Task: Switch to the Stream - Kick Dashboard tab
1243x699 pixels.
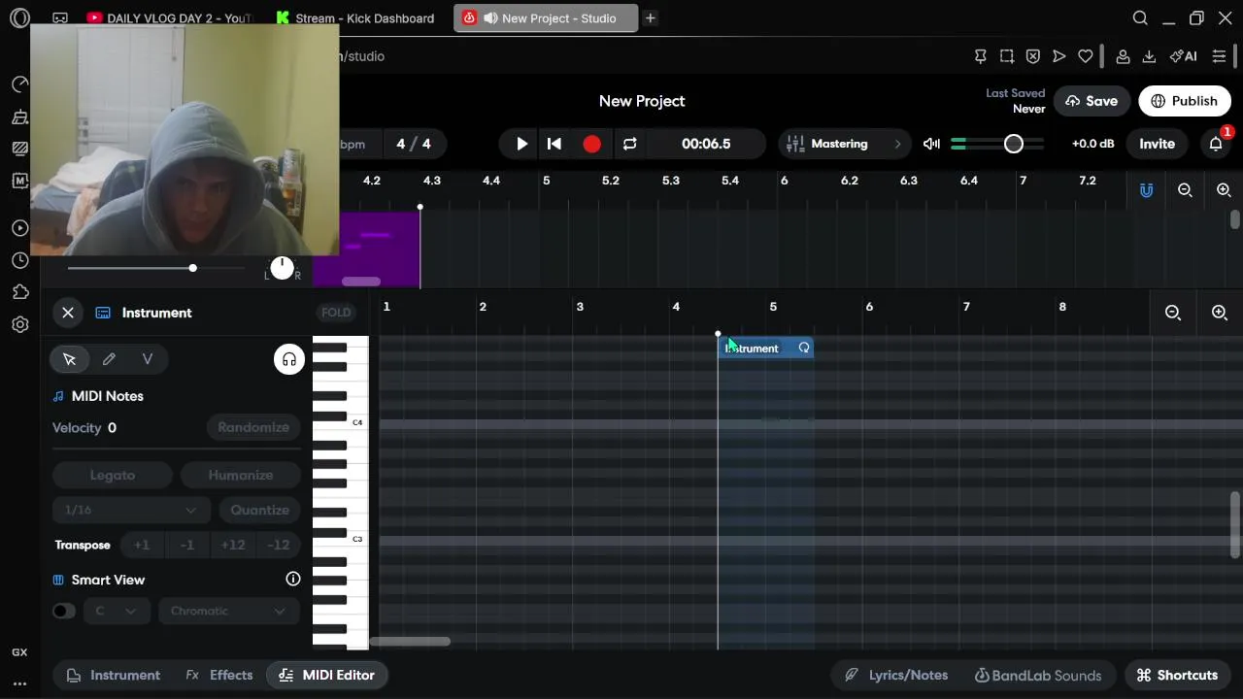Action: point(355,18)
